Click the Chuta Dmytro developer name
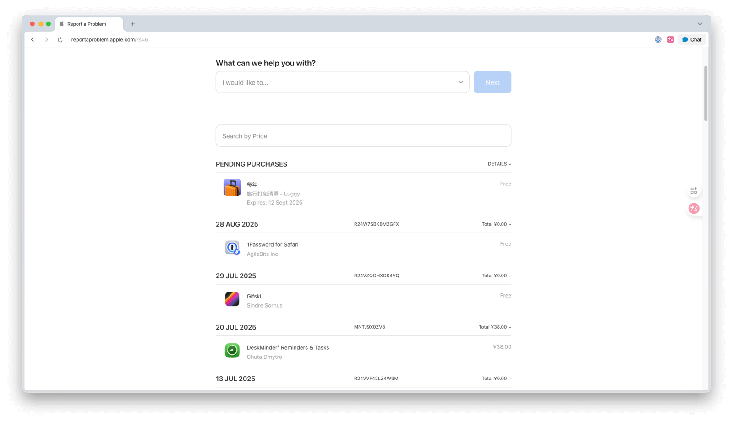Image resolution: width=733 pixels, height=422 pixels. (264, 357)
